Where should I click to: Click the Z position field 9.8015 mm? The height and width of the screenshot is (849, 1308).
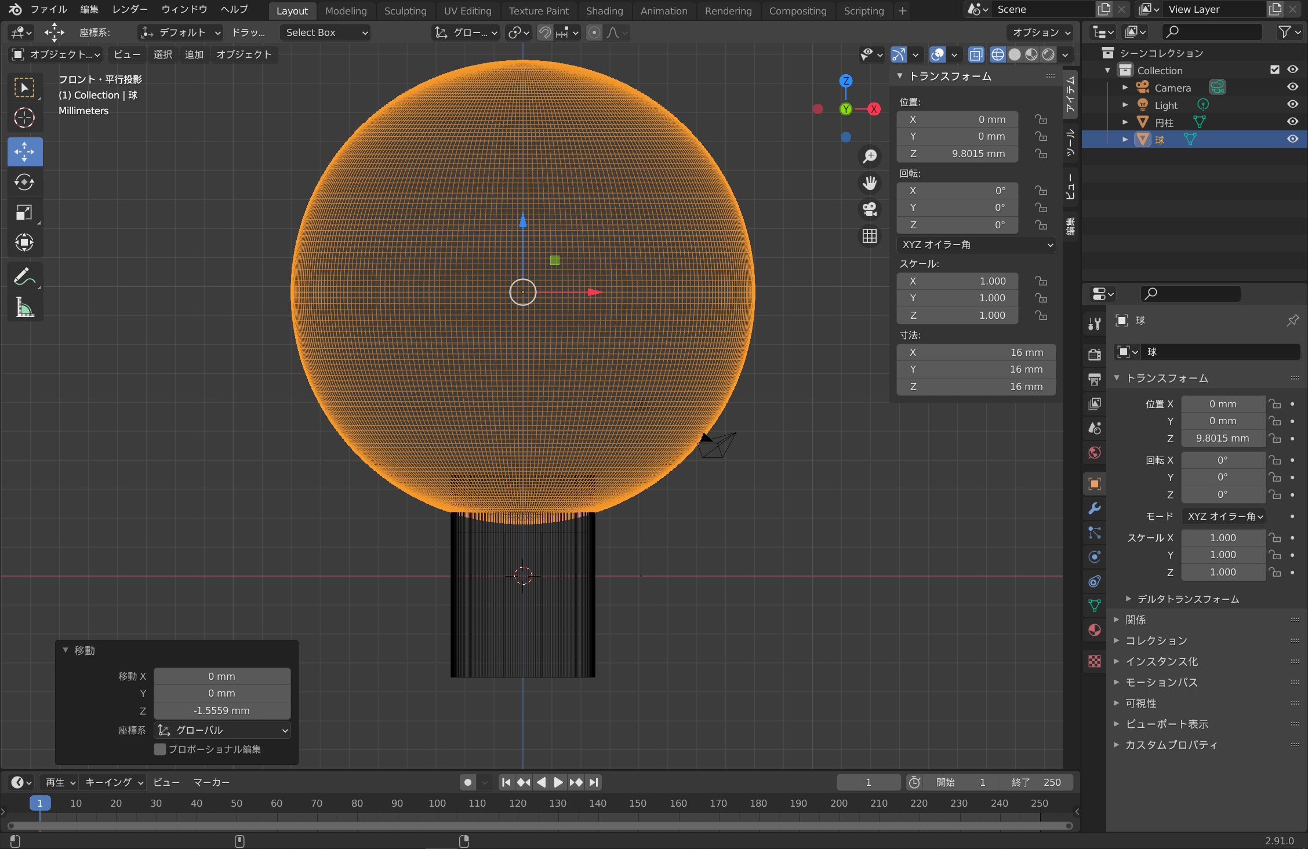point(958,154)
